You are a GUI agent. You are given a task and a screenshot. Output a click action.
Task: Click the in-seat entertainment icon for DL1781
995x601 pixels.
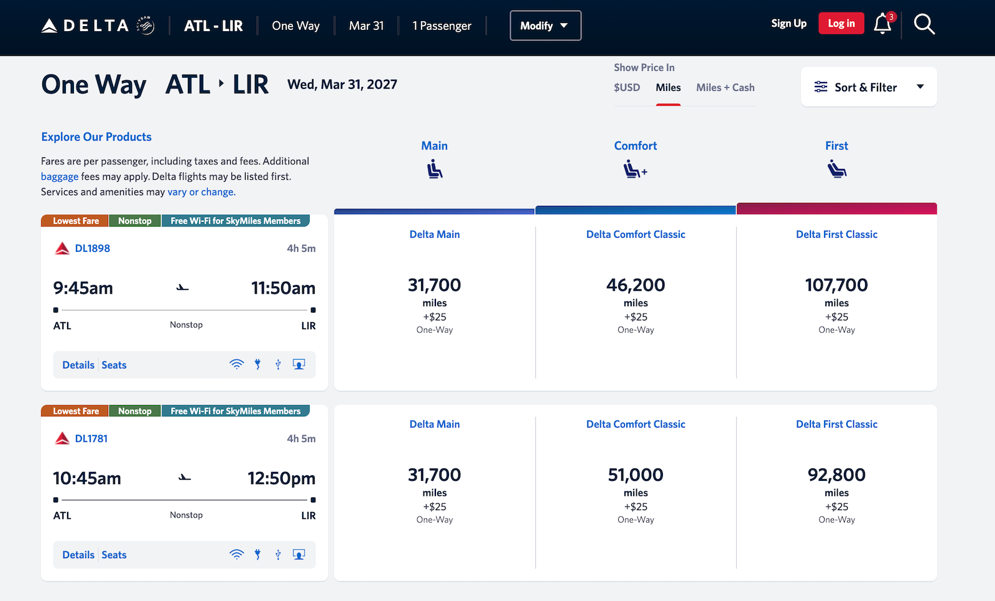click(298, 554)
